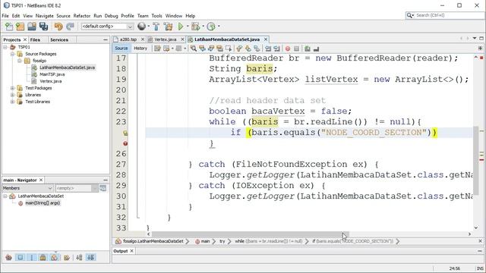Click the Toggle Bookmark icon in the editor toolbar
The width and height of the screenshot is (486, 273).
pos(257,49)
